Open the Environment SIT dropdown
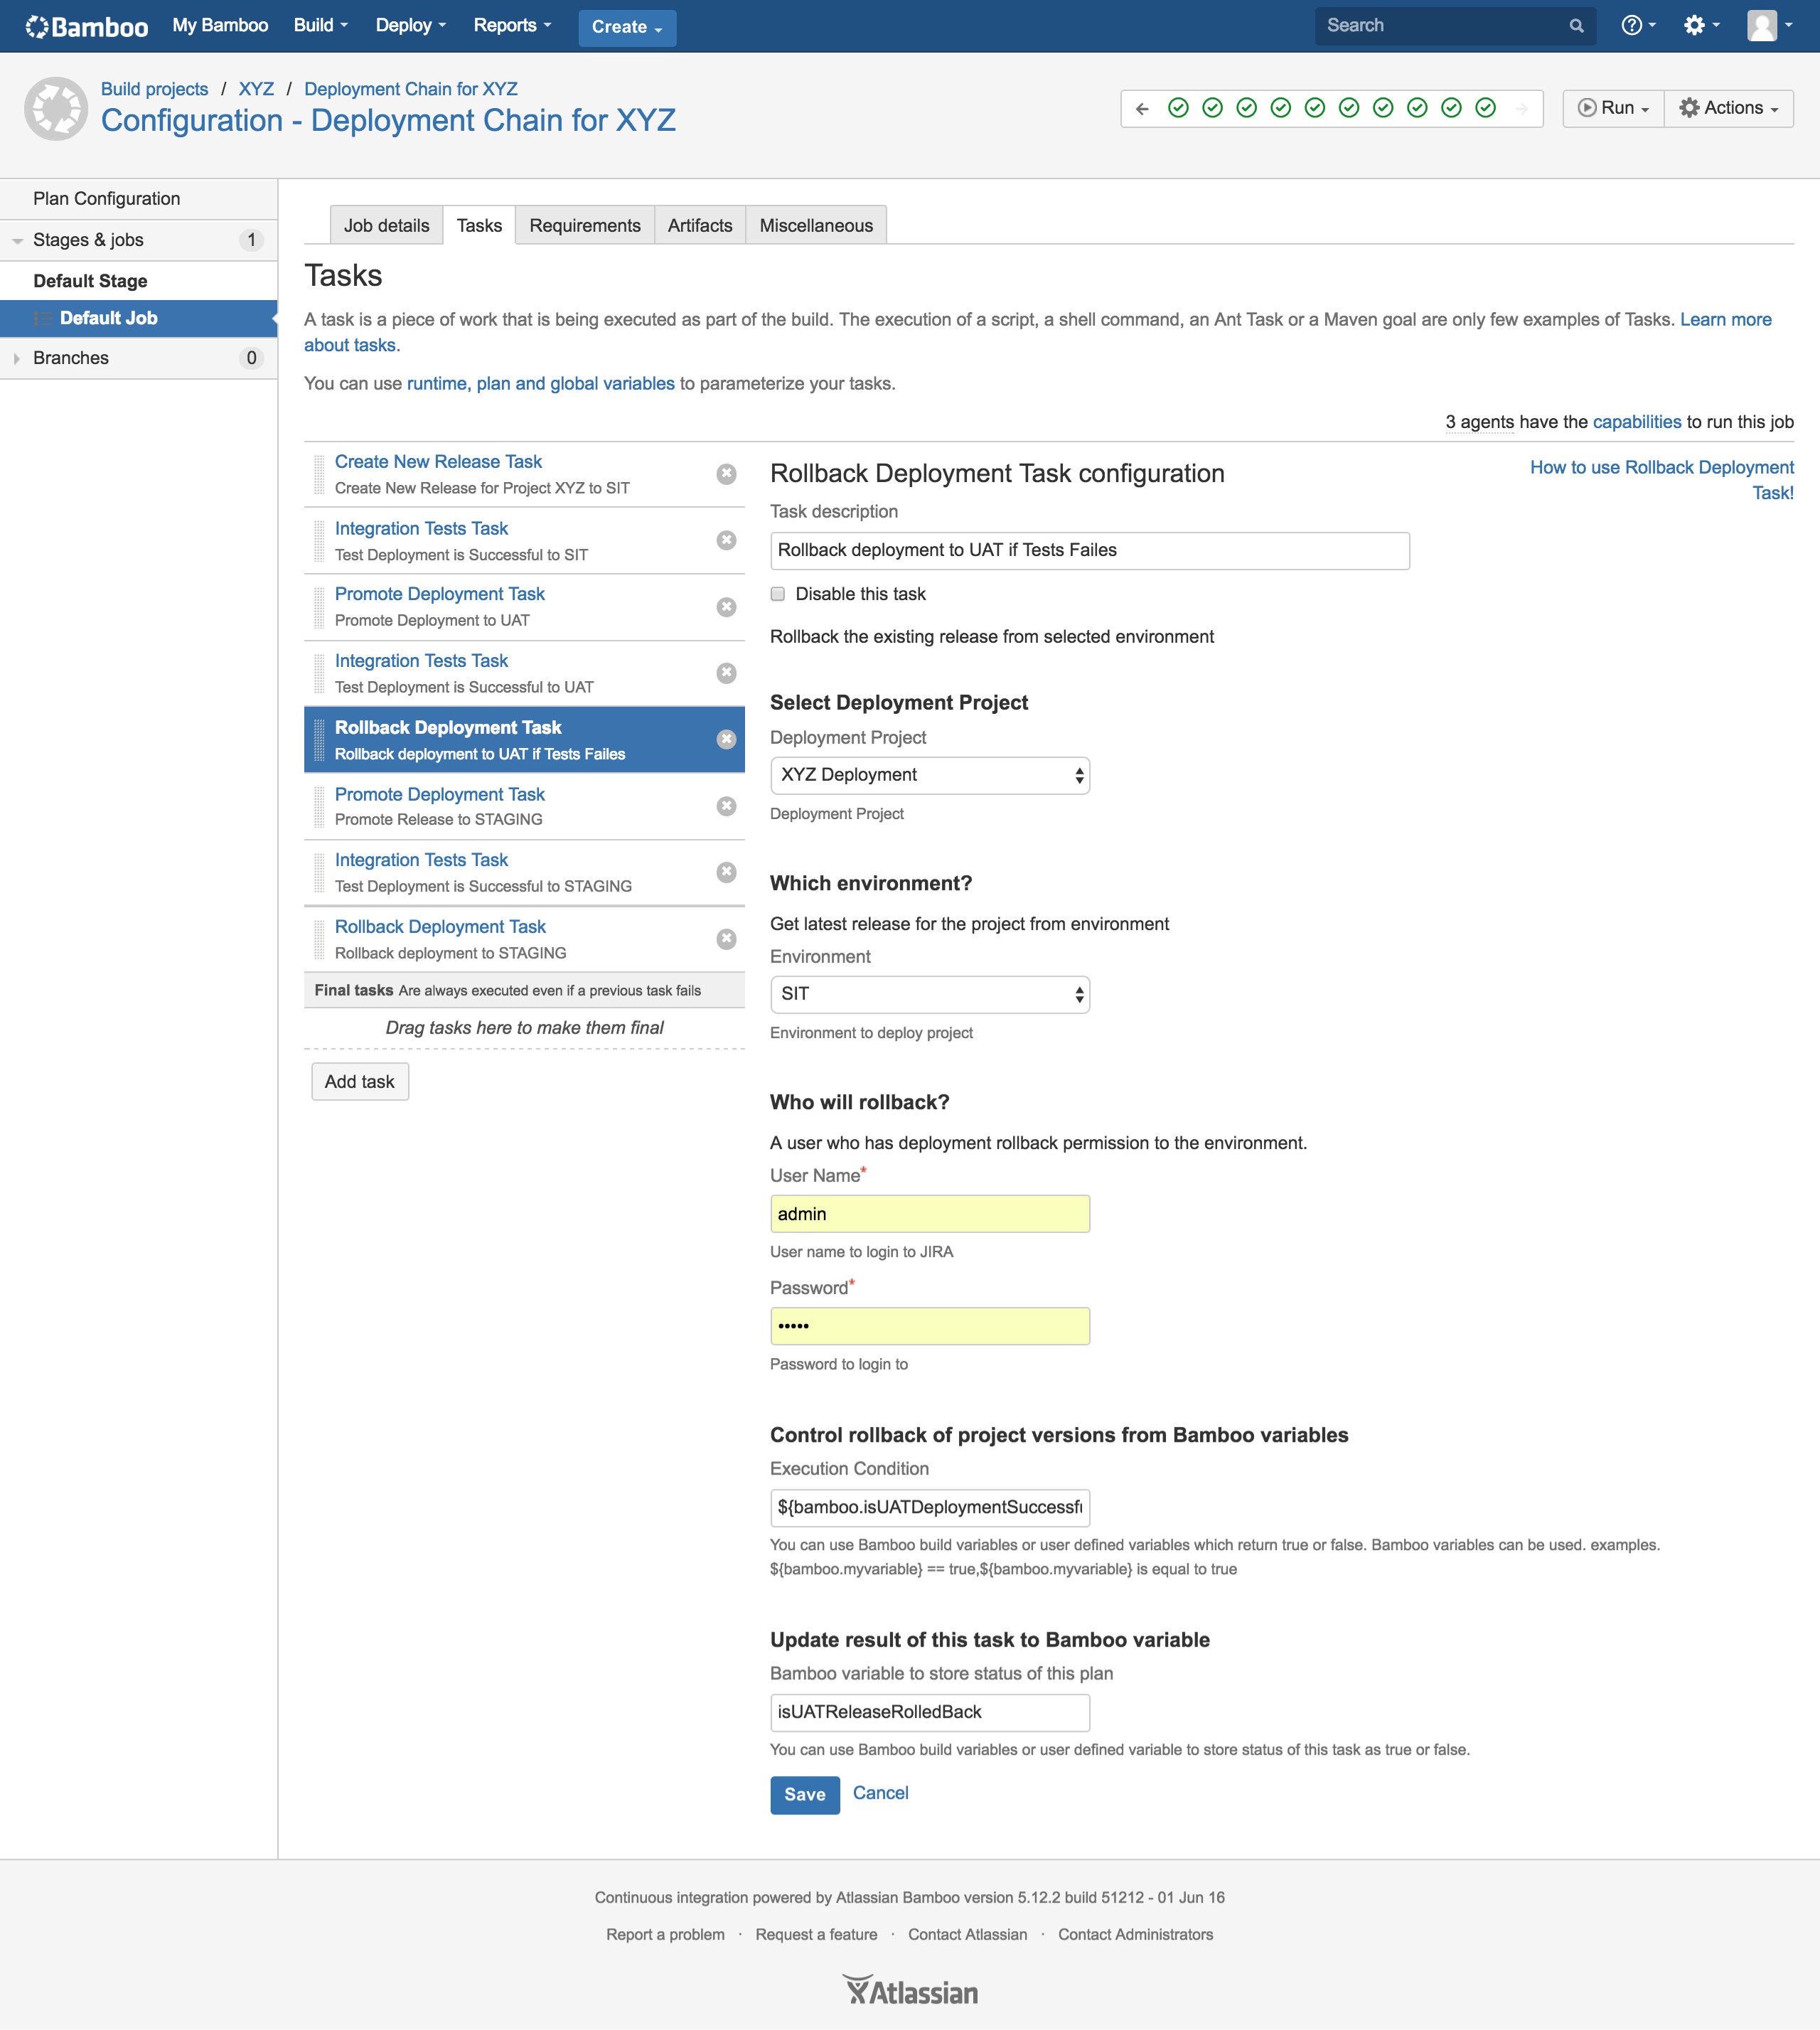Image resolution: width=1820 pixels, height=2030 pixels. pos(929,994)
